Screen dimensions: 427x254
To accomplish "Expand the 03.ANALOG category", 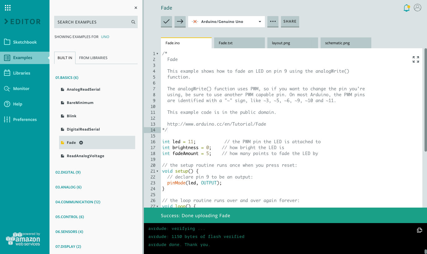I will (x=68, y=187).
